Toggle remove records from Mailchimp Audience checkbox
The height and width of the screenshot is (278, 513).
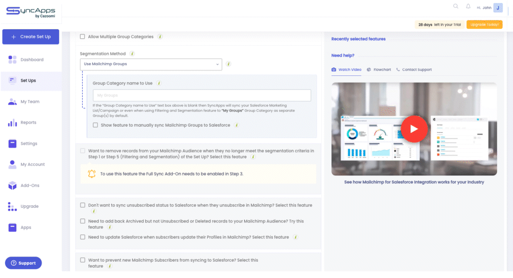click(x=83, y=151)
